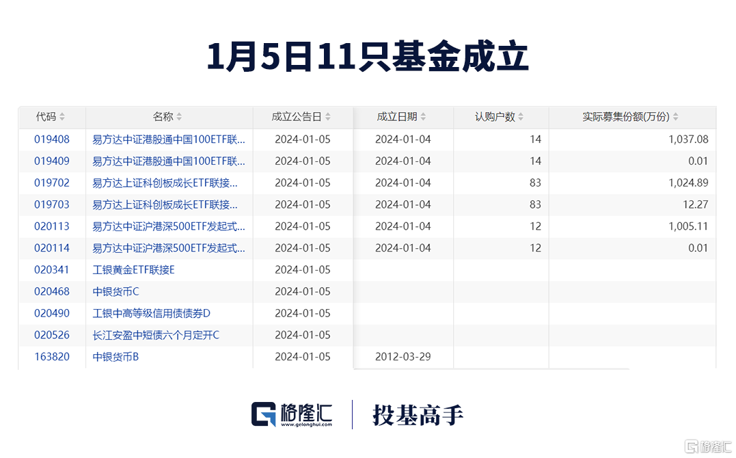Screen dimensions: 736x458
Task: Select 认购户数 12 in row 020114
Action: pyautogui.click(x=535, y=248)
